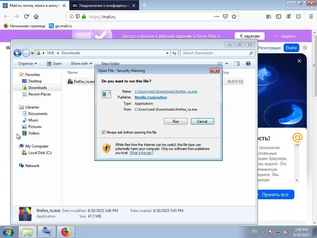
Task: Show connection security padlock details
Action: tap(84, 17)
